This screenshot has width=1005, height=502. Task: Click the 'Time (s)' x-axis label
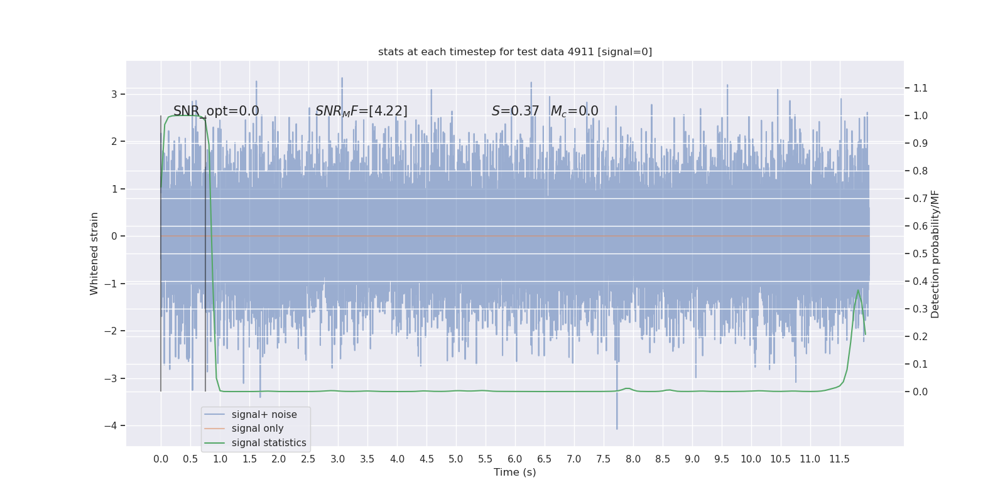[x=515, y=472]
